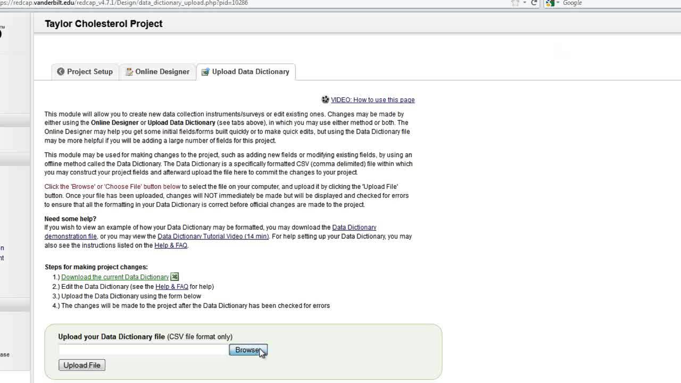
Task: Click 'Upload your Data Dictionary file' label
Action: [112, 337]
